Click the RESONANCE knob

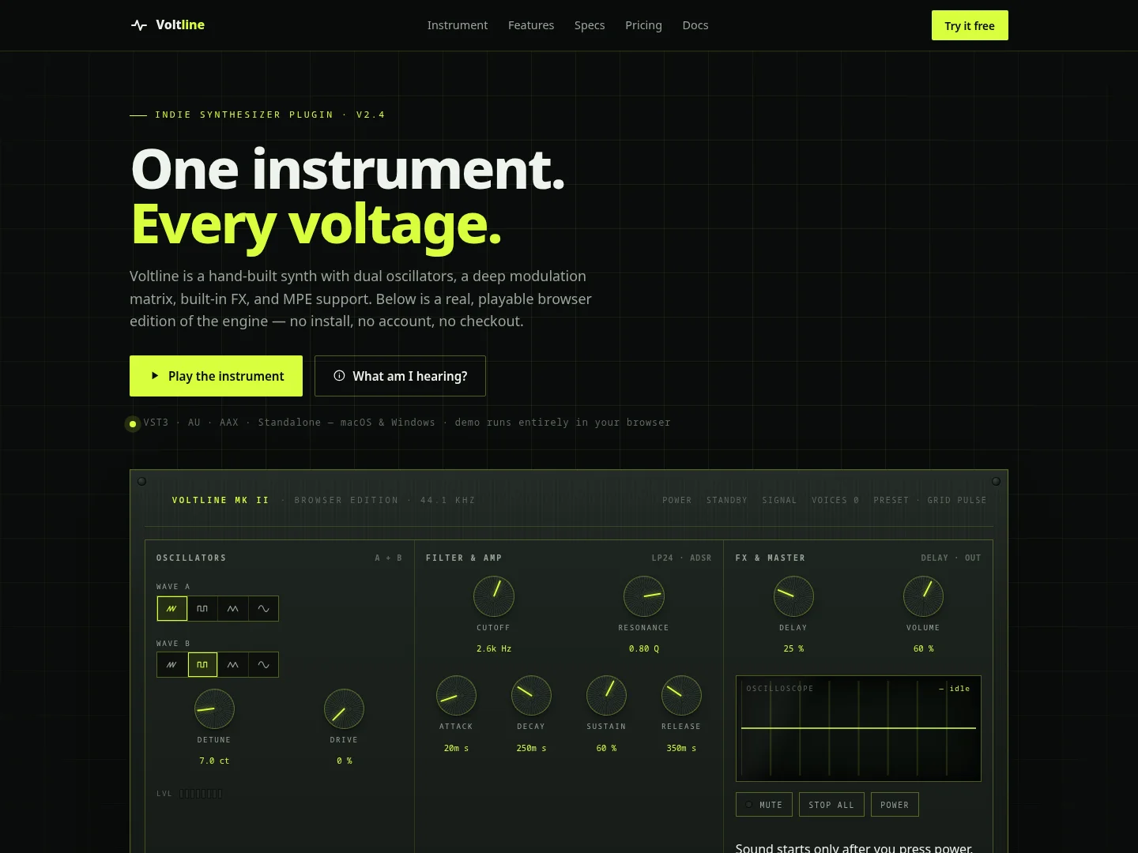644,596
